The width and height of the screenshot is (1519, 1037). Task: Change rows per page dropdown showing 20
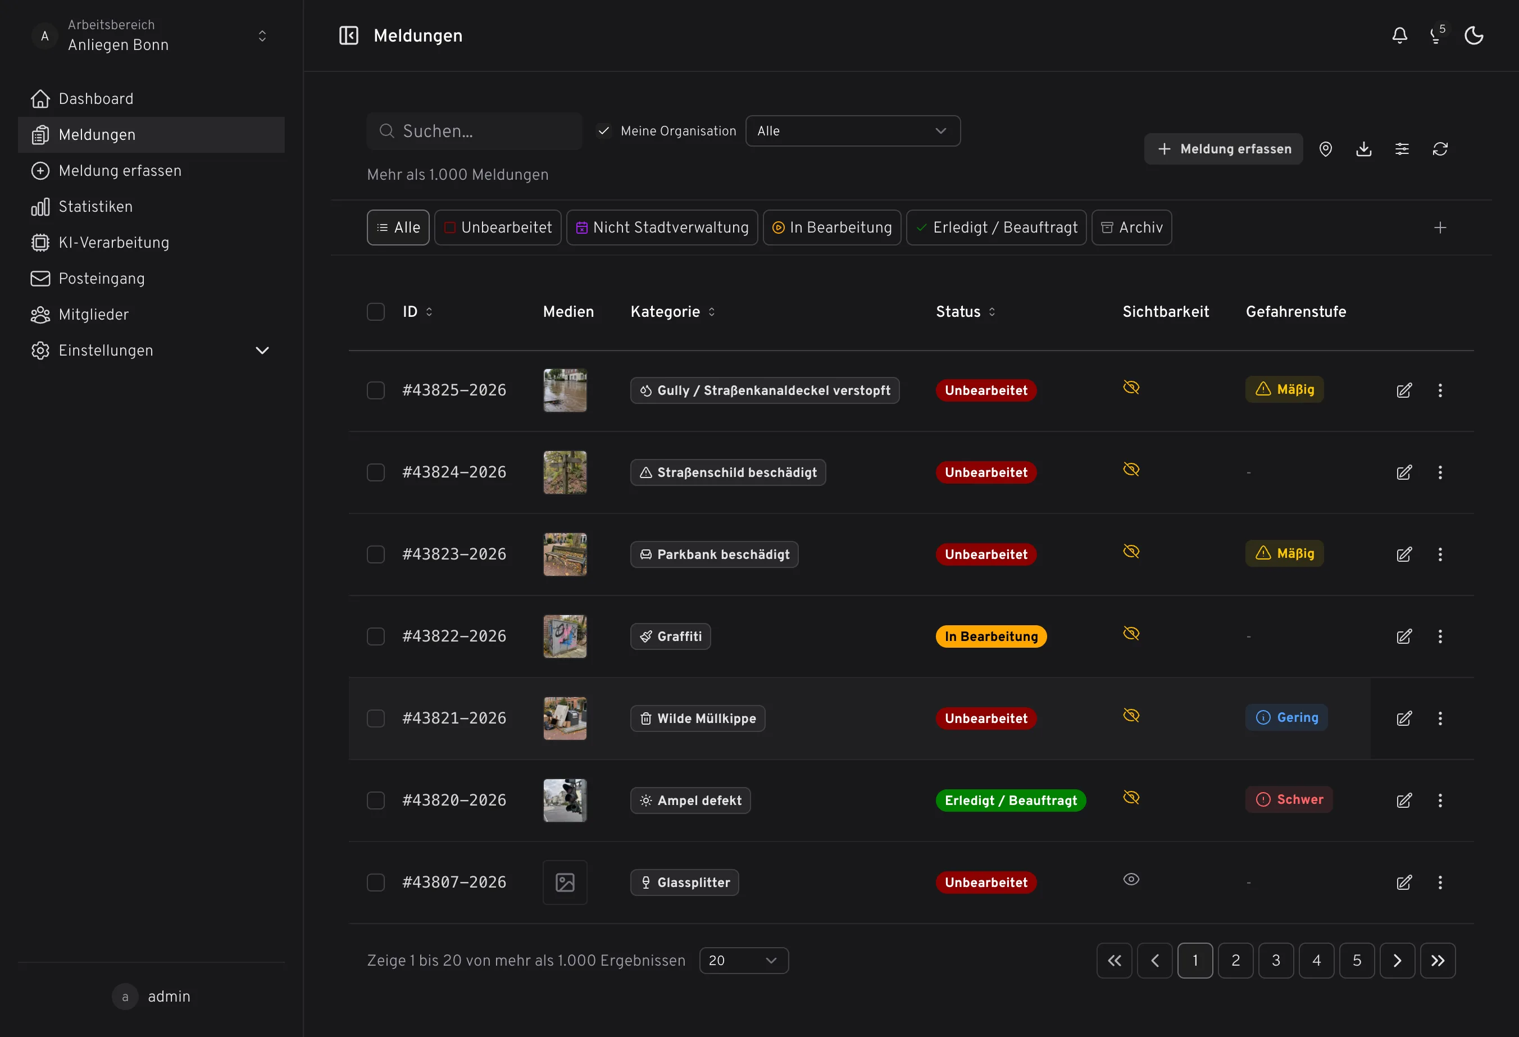[x=744, y=961]
